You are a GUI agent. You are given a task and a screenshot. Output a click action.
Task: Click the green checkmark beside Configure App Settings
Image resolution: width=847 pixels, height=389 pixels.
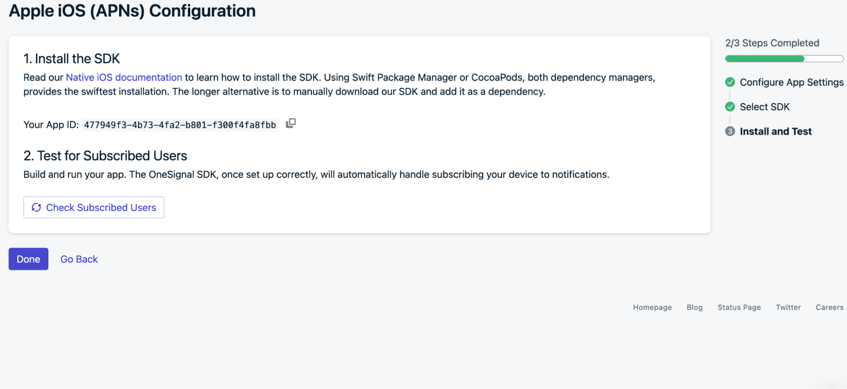point(730,82)
